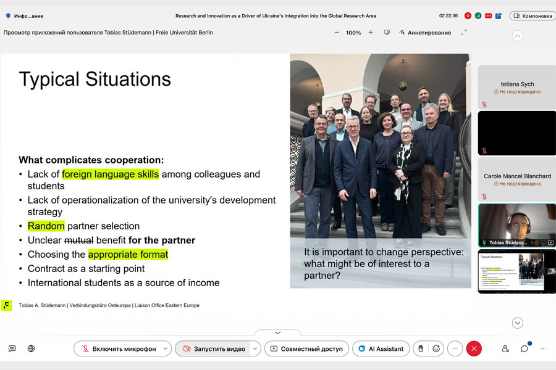Toggle fullscreen for shared content
556x370 pixels.
pyautogui.click(x=464, y=33)
